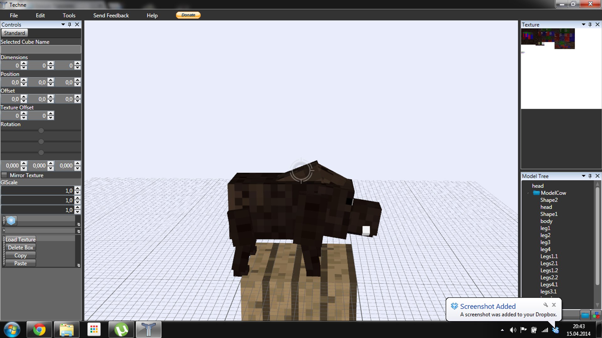Select Legs2.2 in the Model Tree
602x338 pixels.
549,278
